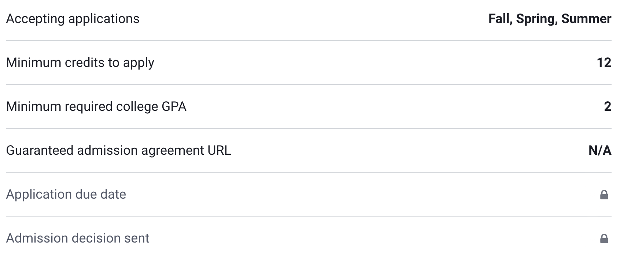
Task: Click the divider below Guaranteed admission agreement row
Action: point(309,172)
